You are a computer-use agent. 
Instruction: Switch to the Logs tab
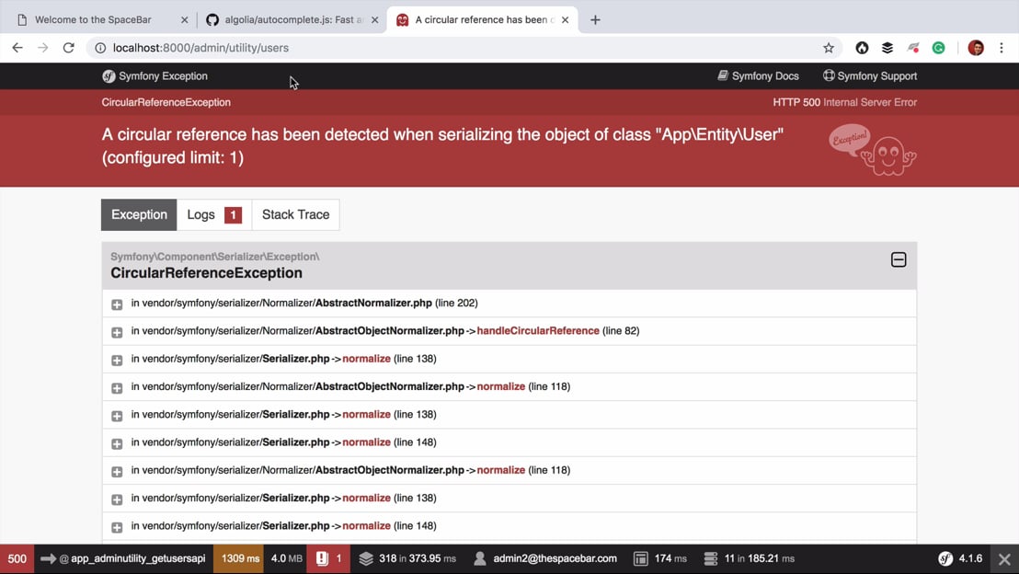click(x=213, y=214)
